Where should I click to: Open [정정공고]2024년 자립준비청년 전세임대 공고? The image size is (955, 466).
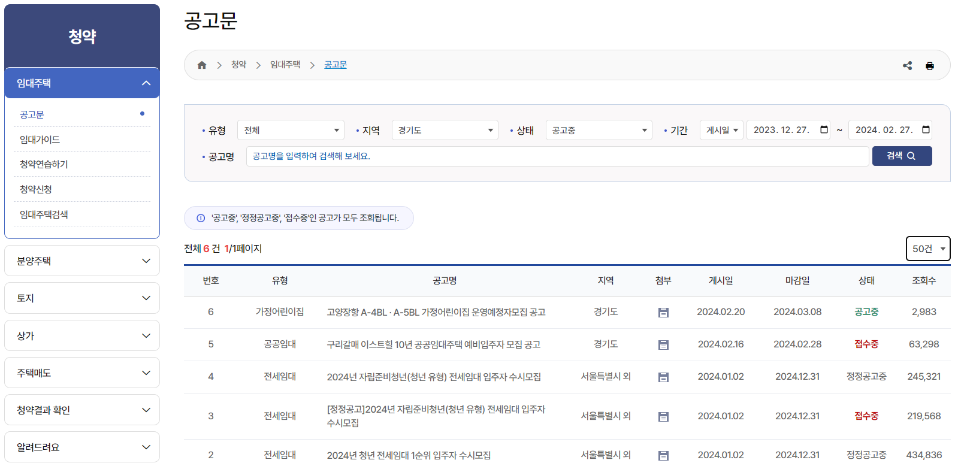pyautogui.click(x=436, y=416)
